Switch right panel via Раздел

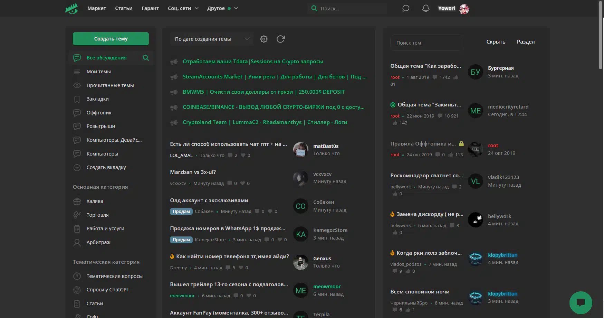click(x=525, y=42)
